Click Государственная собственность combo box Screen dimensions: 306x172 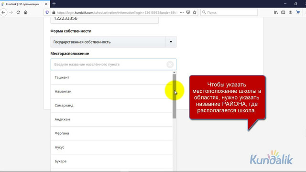[113, 42]
